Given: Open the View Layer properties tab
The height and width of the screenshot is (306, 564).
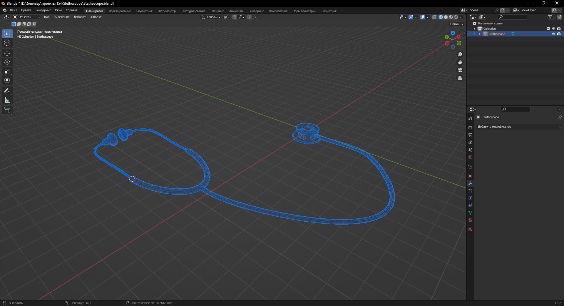Looking at the screenshot, I should [x=470, y=142].
